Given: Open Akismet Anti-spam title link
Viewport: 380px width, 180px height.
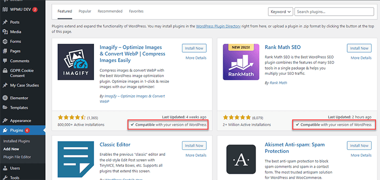Looking at the screenshot, I should coord(294,148).
